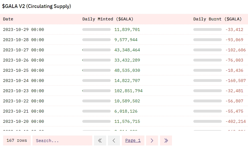Click the Page 1 link
Viewport: 248px width, 148px height.
(133, 140)
